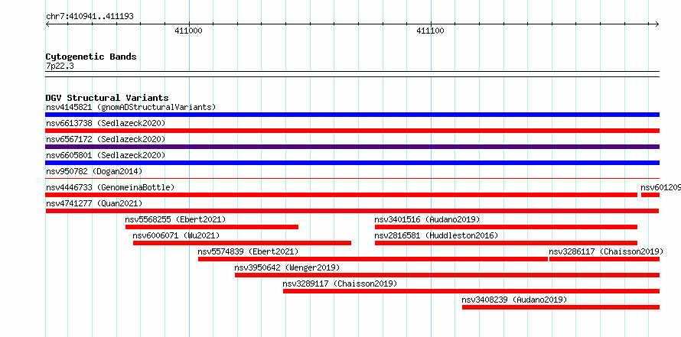Click the nsv5574839 red variant bar
Screen dimensions: 681x337
click(373, 259)
